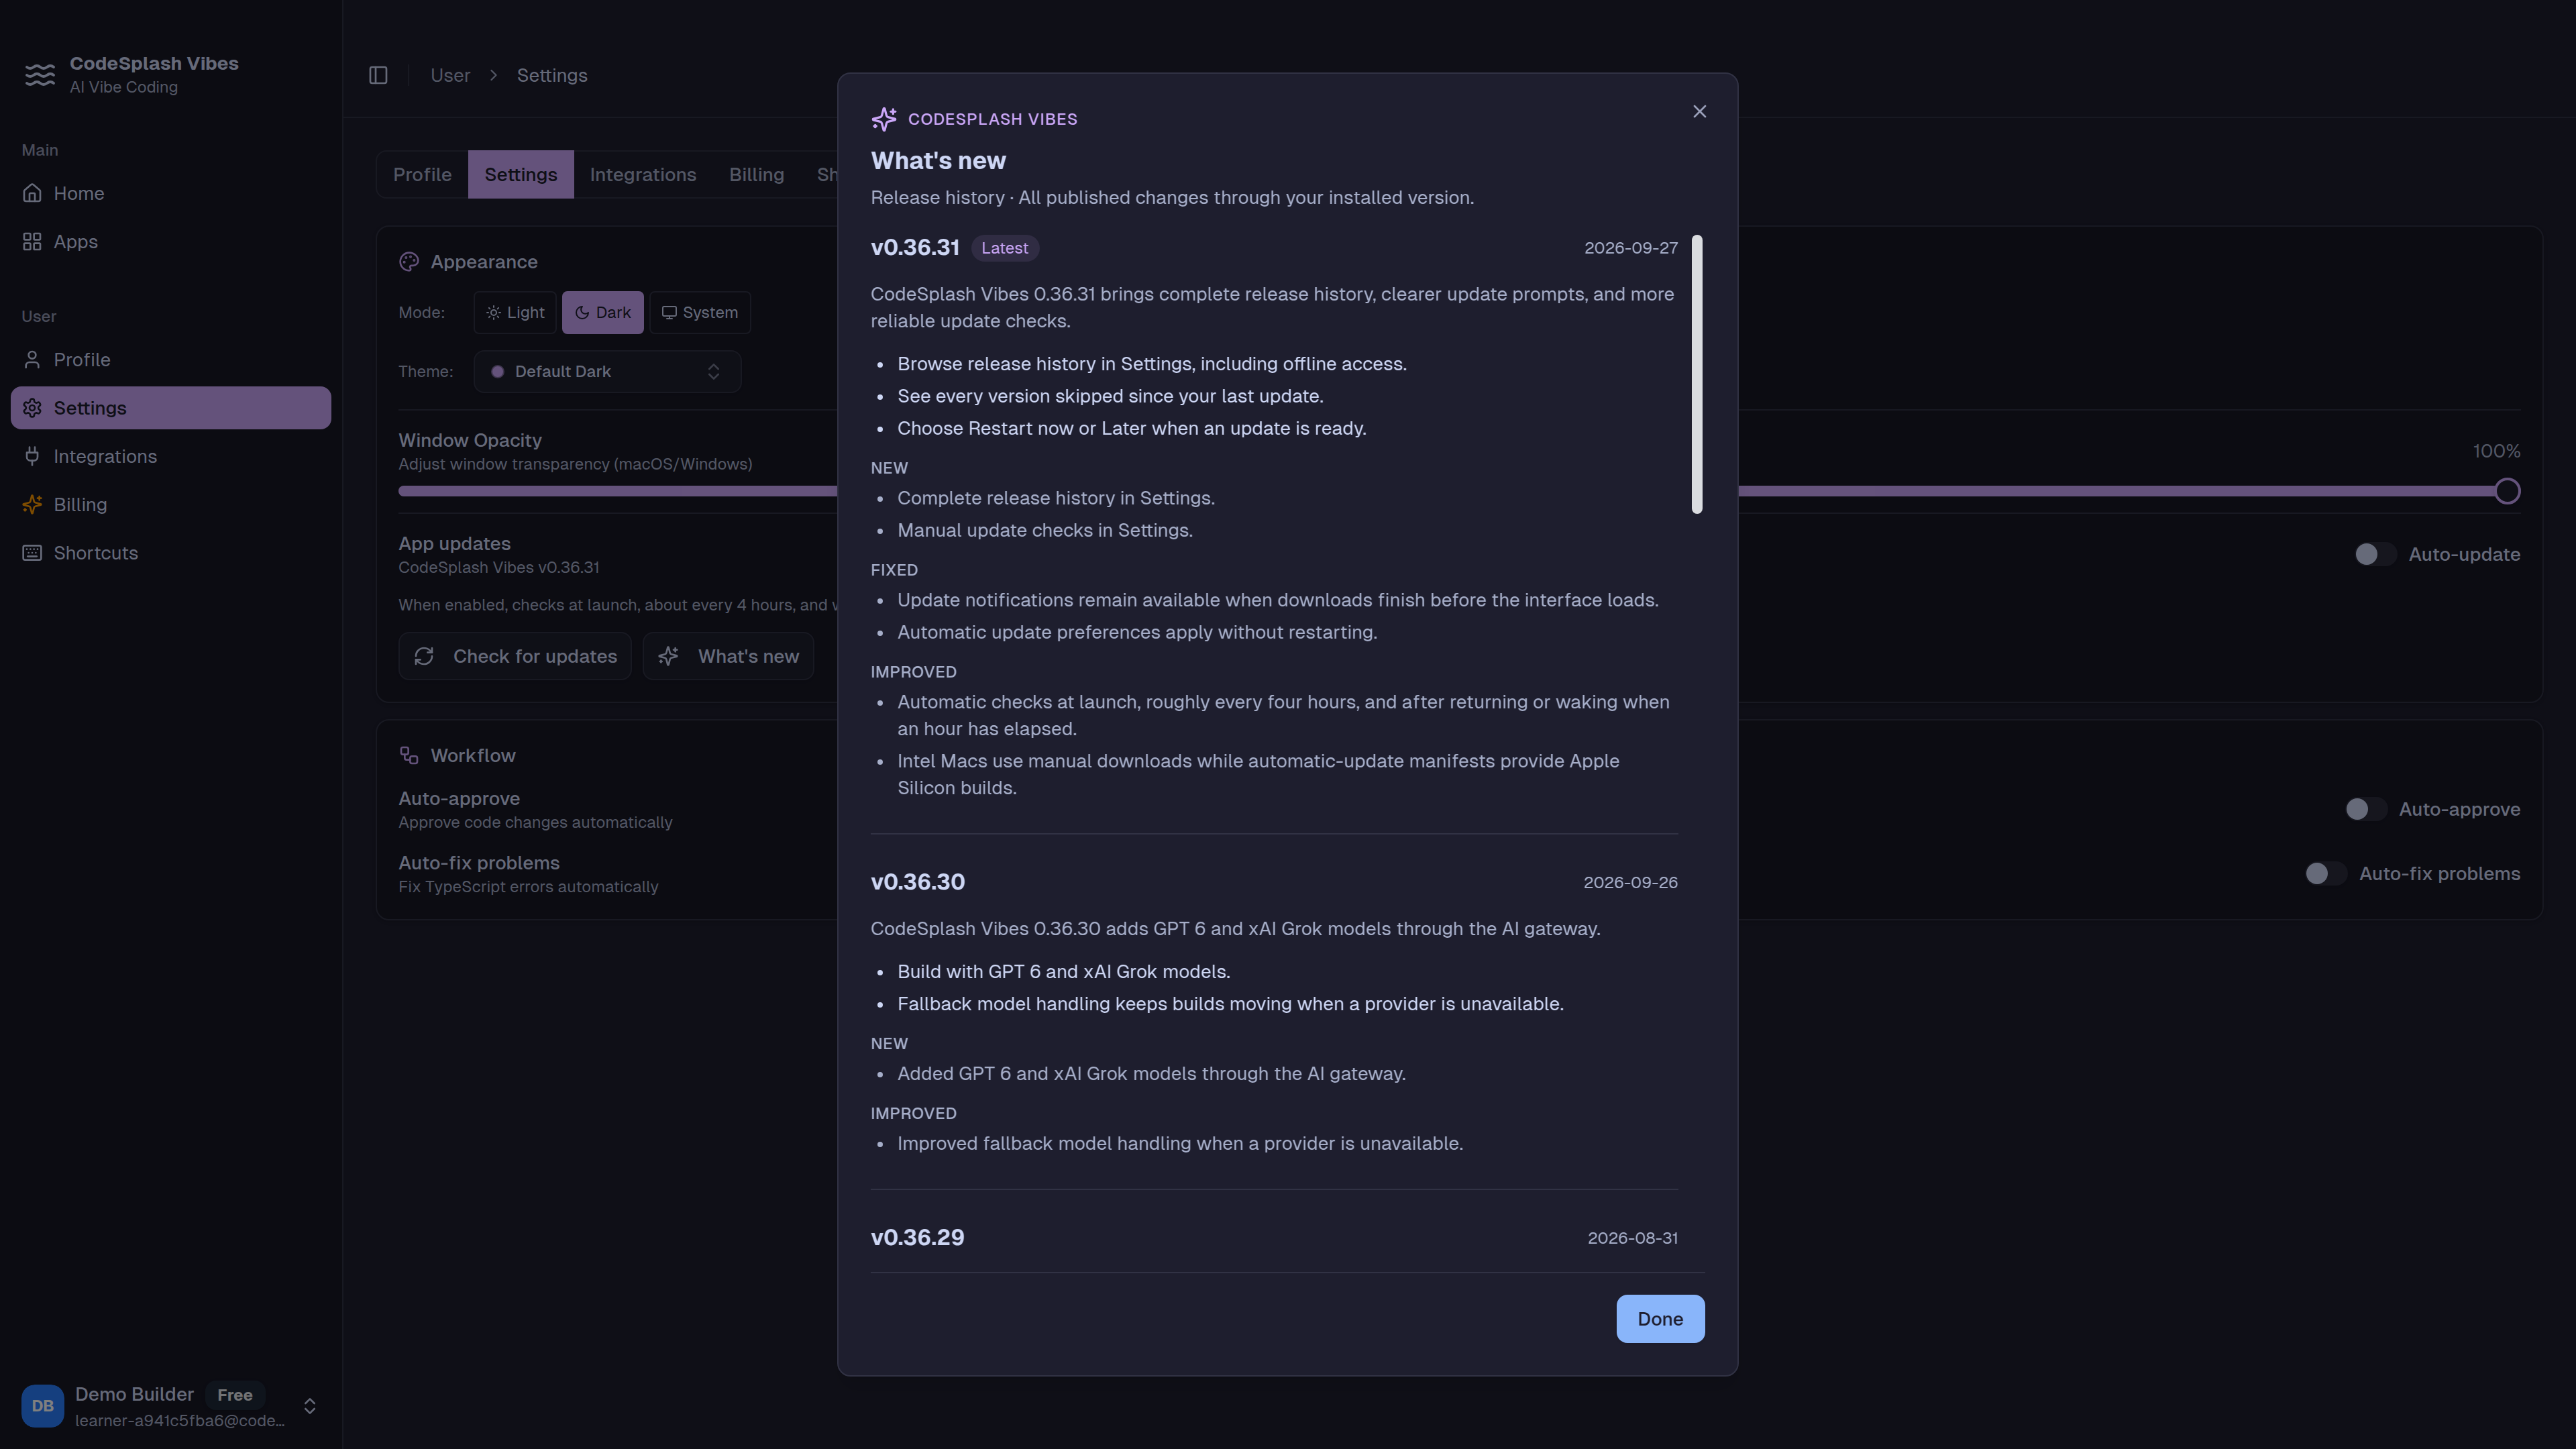The height and width of the screenshot is (1449, 2576).
Task: Click the release history scrollbar
Action: click(x=1697, y=375)
